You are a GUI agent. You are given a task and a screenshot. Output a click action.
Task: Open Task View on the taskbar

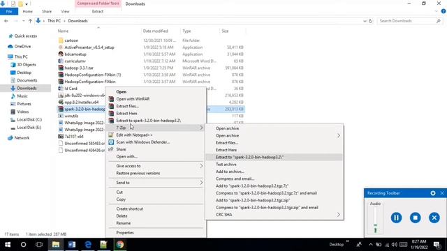(39, 245)
